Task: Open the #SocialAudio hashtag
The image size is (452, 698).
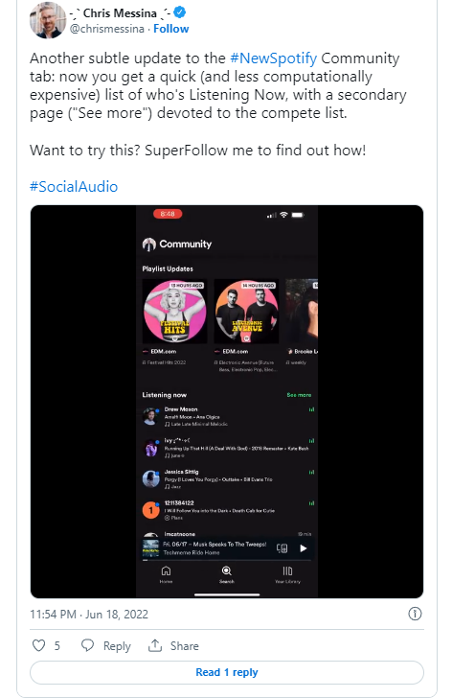Action: [74, 187]
